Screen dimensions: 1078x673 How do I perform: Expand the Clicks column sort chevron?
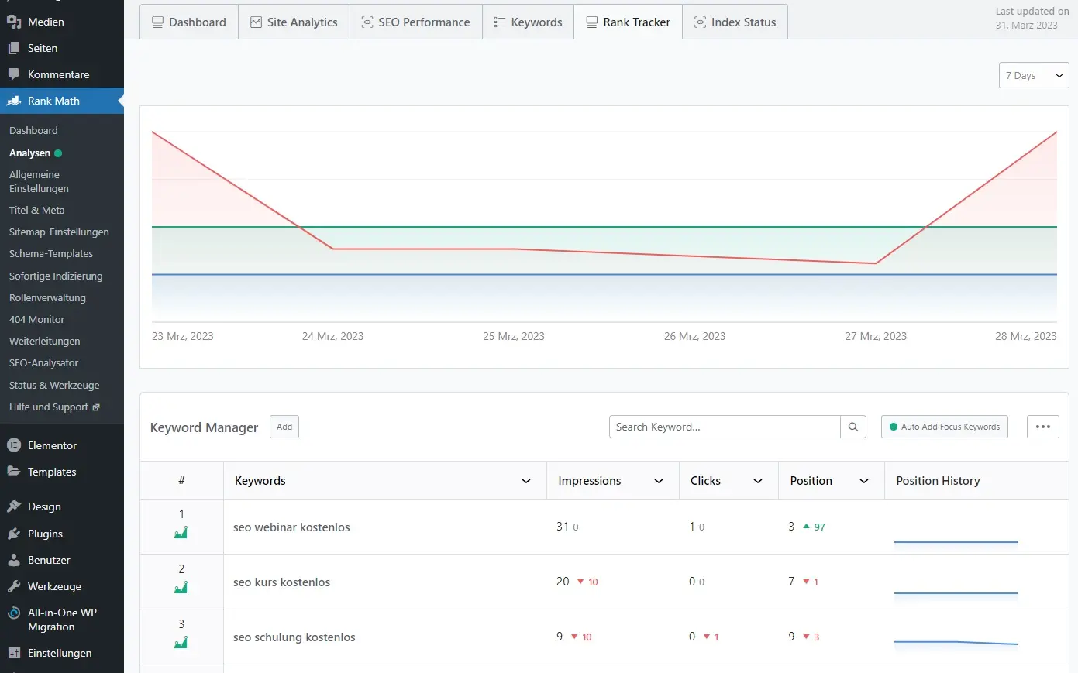point(758,481)
